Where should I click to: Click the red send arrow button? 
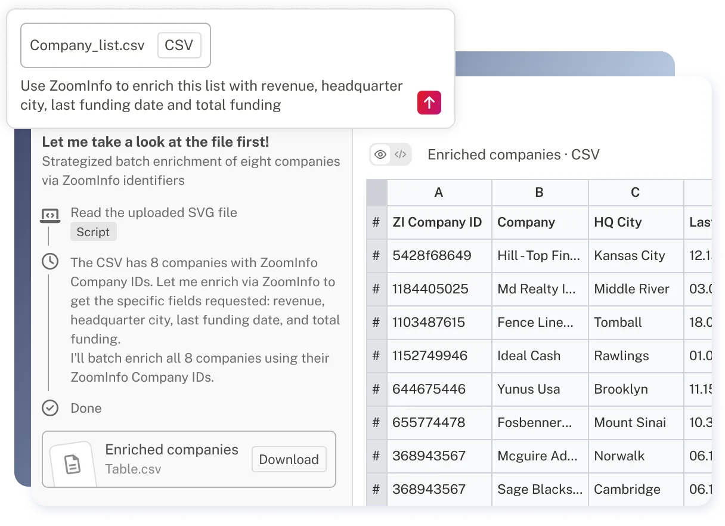pos(429,103)
